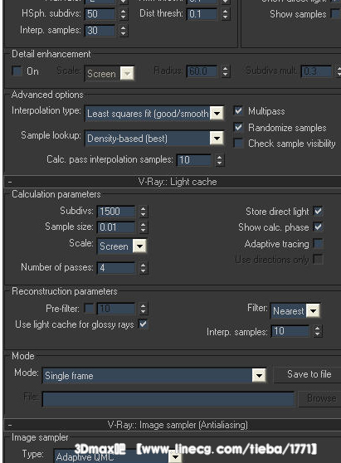Enable the Pre-filter checkbox

tap(89, 309)
